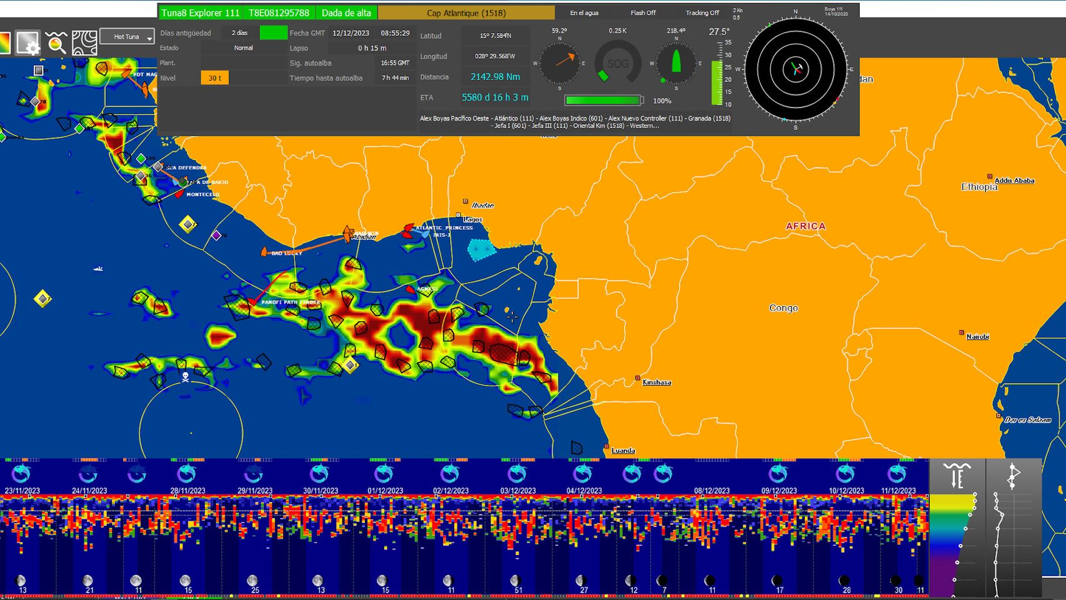
Task: Open the tuna icon above 23/11/2023
Action: (21, 474)
